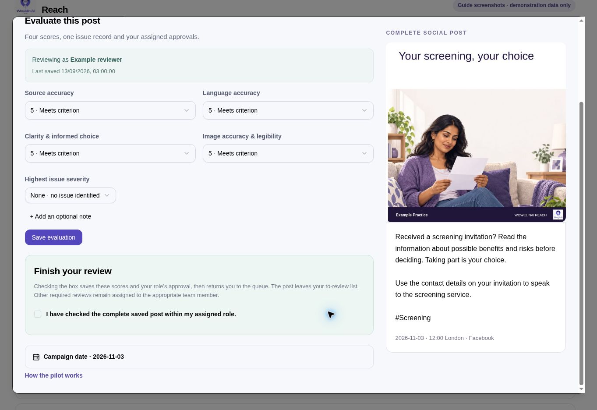Click 'Use the contact details on your invitation' paragraph

(472, 289)
